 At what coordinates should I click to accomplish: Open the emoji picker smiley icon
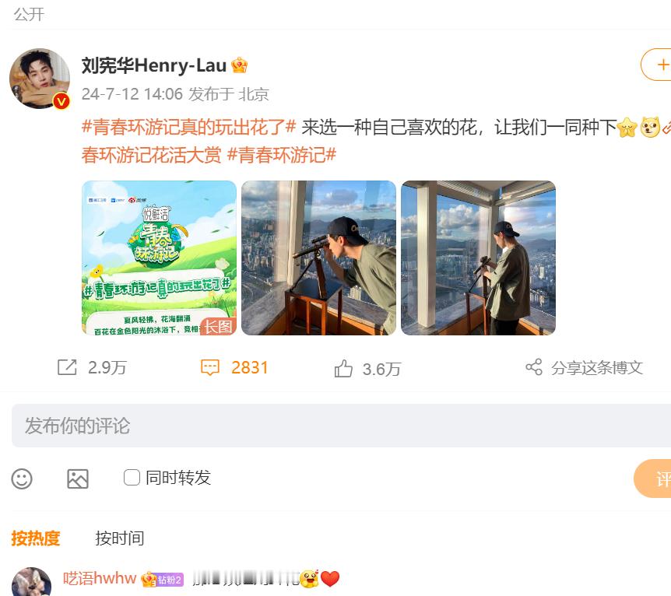[x=22, y=479]
